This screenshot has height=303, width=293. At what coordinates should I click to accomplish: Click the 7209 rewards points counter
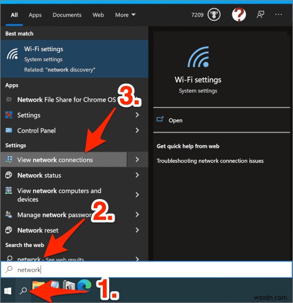[x=197, y=15]
